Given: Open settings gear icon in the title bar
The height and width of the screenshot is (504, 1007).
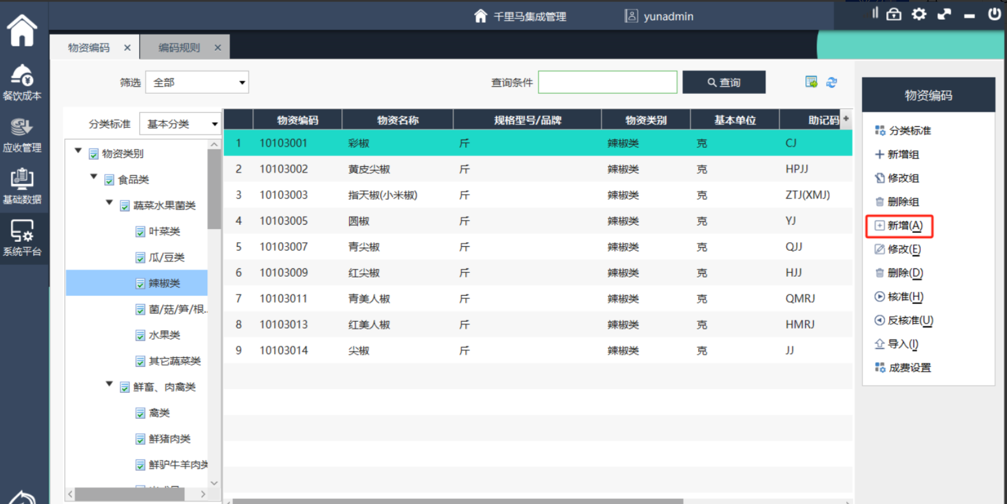Looking at the screenshot, I should point(919,14).
